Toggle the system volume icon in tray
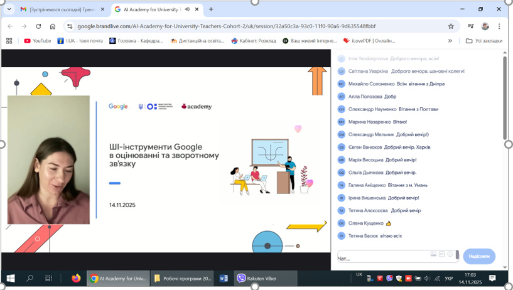Screen dimensions: 513x290 click(427, 279)
